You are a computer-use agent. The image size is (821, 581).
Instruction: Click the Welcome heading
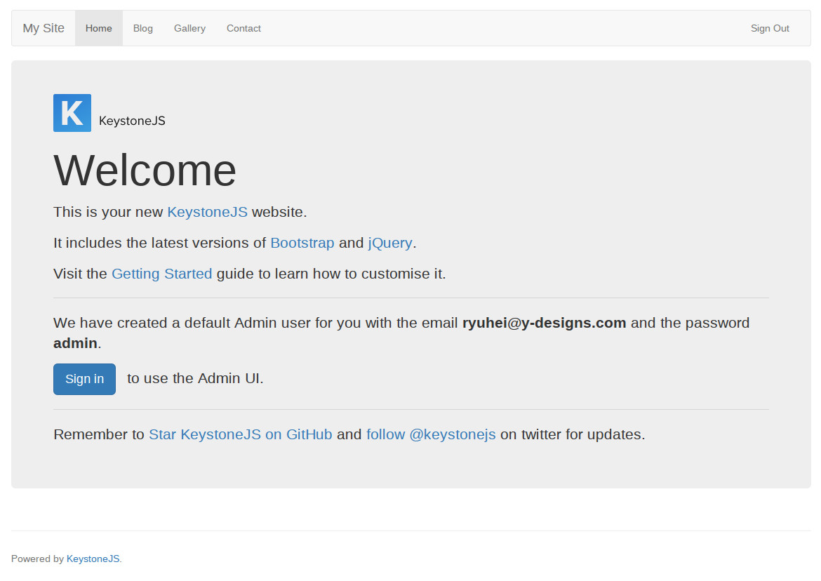point(145,170)
